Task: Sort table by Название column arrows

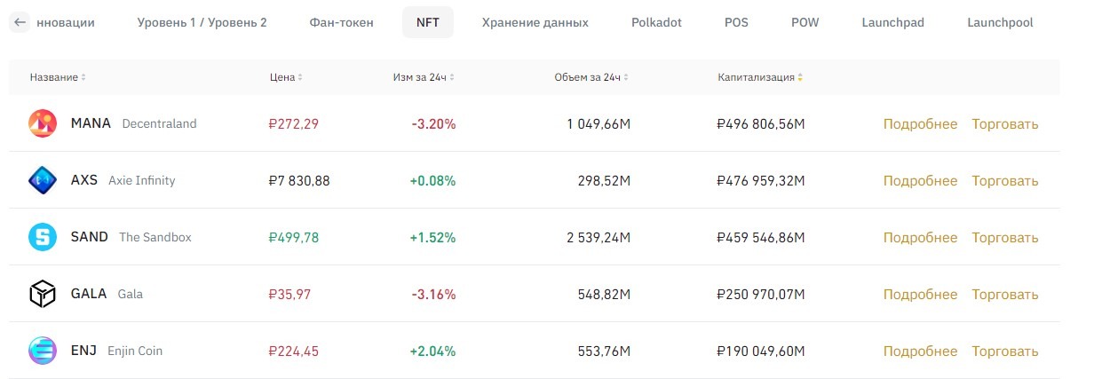Action: tap(83, 77)
